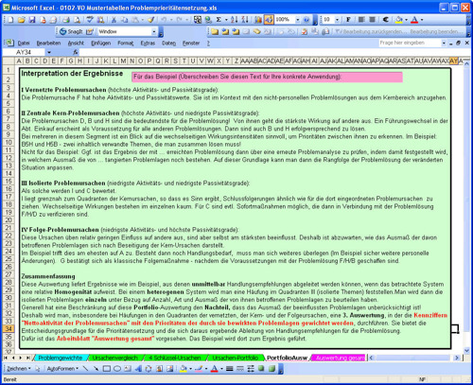The height and width of the screenshot is (385, 473).
Task: Open the zoom 100% dropdown
Action: (297, 20)
